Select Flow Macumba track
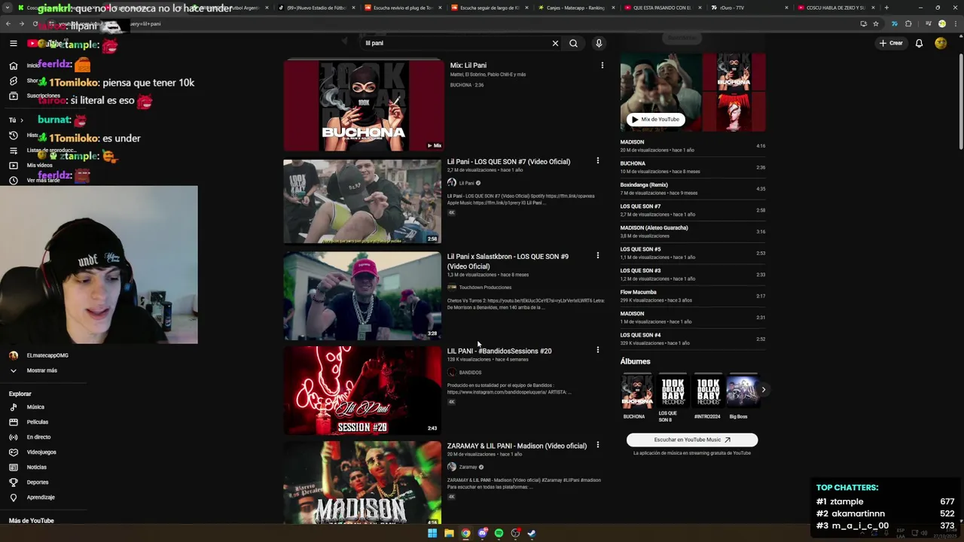The image size is (964, 542). (693, 296)
